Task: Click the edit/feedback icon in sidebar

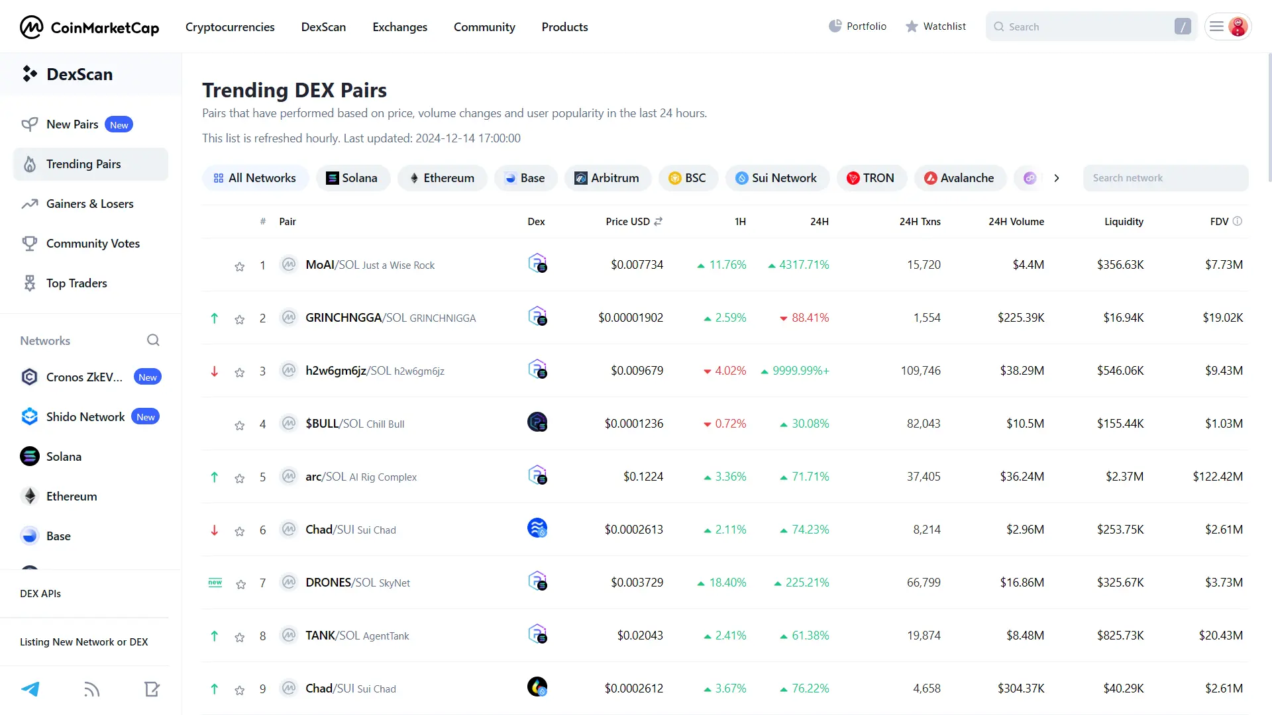Action: [152, 689]
